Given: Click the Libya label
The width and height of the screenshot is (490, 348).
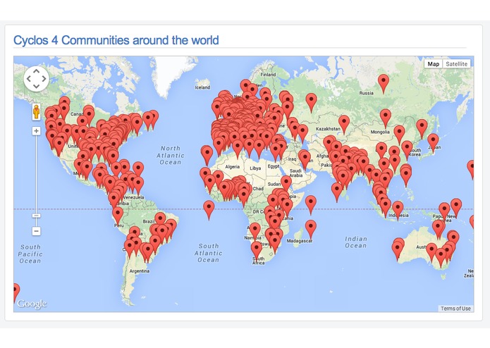Looking at the screenshot, I should [255, 168].
